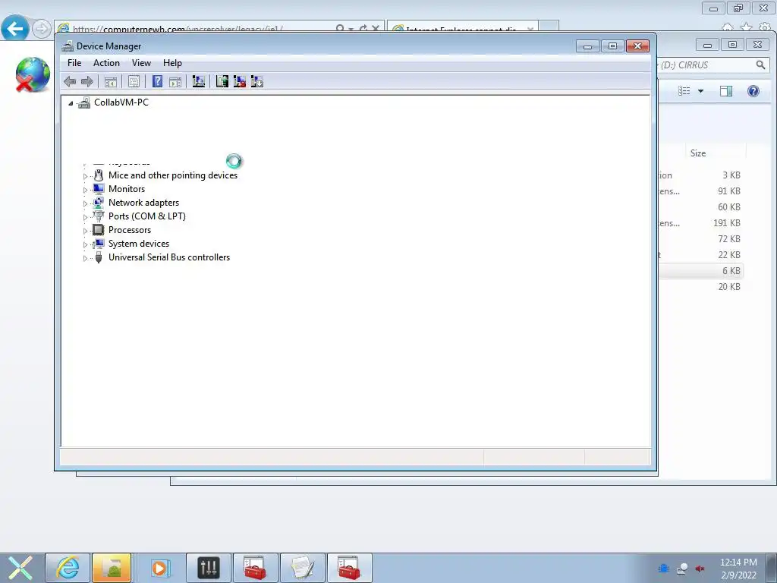Open the Start menu on the taskbar
777x583 pixels.
(20, 568)
